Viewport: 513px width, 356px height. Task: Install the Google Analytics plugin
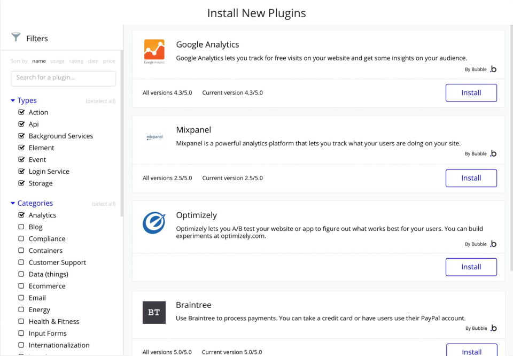pos(471,92)
